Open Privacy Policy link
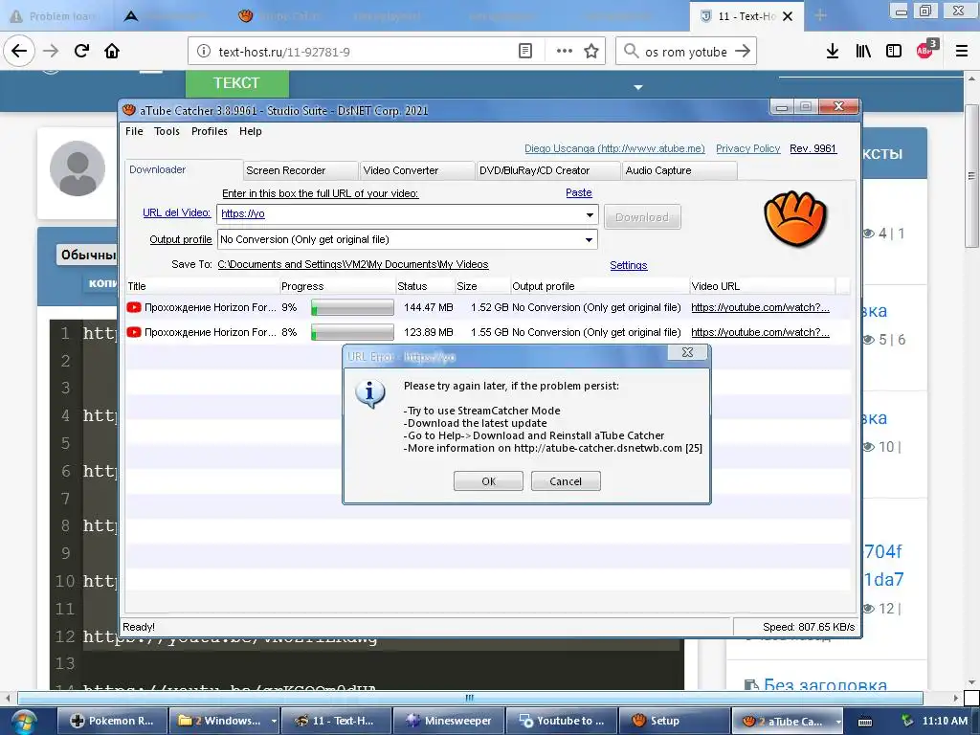980x735 pixels. 747,148
